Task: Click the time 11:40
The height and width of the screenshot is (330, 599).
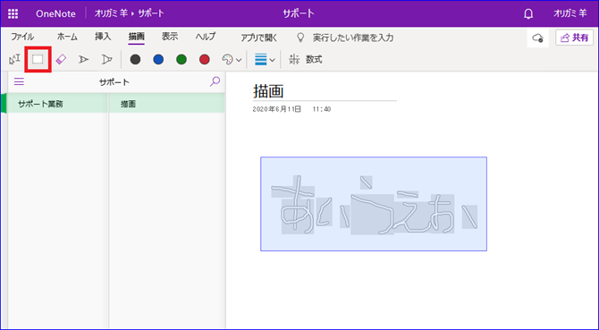Action: (322, 110)
